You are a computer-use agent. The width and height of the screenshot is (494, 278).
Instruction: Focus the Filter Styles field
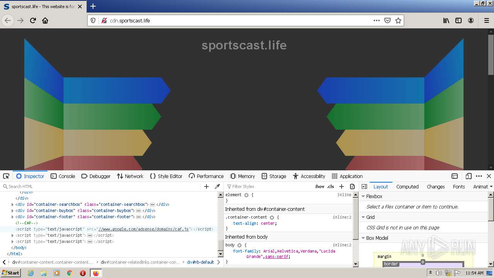coord(268,186)
